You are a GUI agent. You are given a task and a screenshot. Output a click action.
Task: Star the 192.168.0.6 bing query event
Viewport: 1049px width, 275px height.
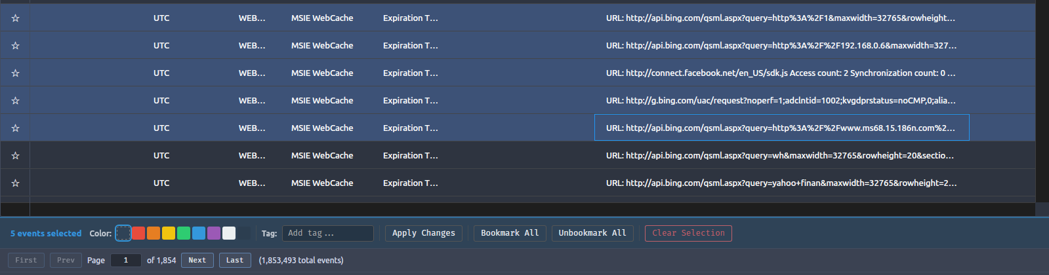(15, 46)
